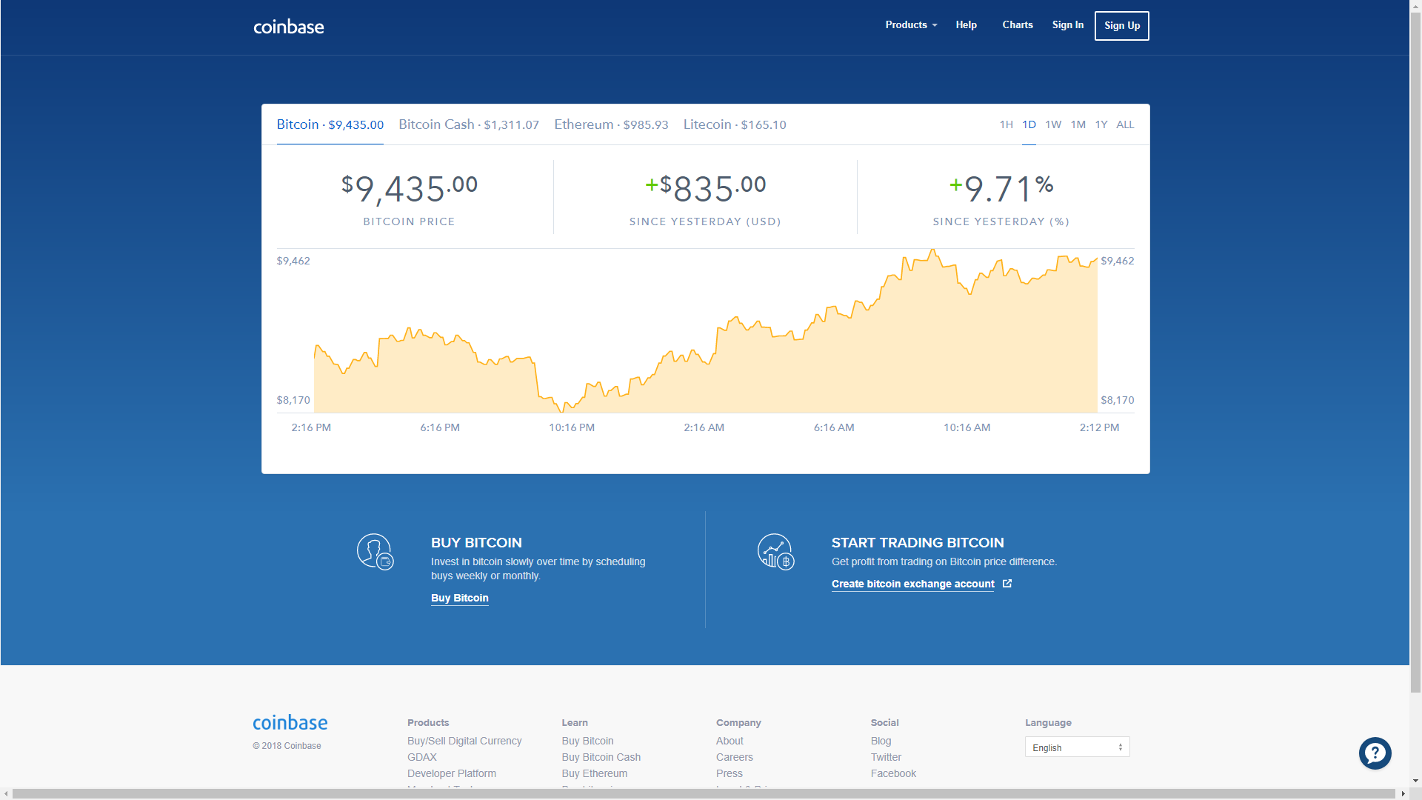Open Blog footer link
The image size is (1422, 800).
click(x=881, y=741)
